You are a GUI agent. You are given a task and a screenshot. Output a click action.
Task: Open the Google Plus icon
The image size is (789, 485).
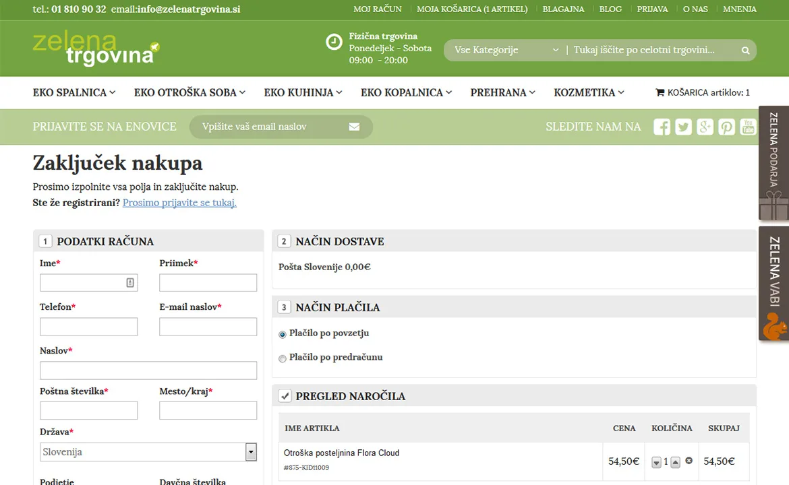point(705,127)
